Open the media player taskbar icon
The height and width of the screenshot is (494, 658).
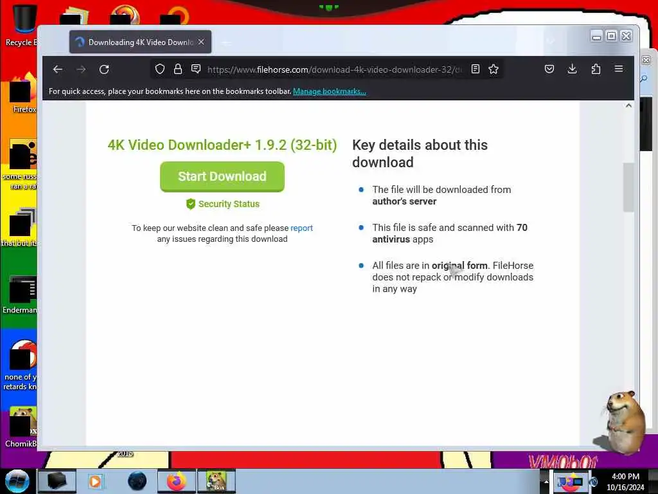tap(96, 481)
